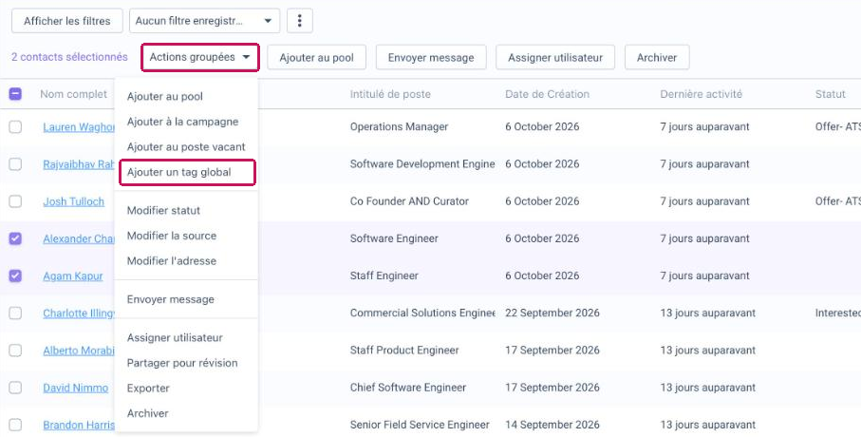The width and height of the screenshot is (861, 437).
Task: Open the three-dot more options menu
Action: coord(300,21)
